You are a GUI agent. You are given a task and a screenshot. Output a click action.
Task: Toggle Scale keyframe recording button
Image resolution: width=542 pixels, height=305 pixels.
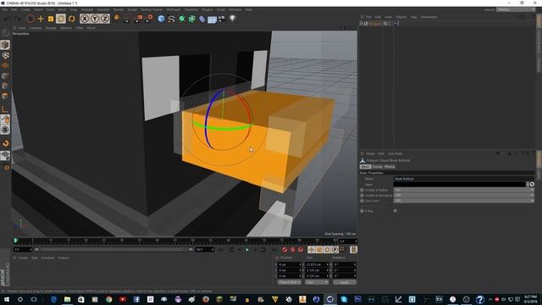tap(319, 249)
